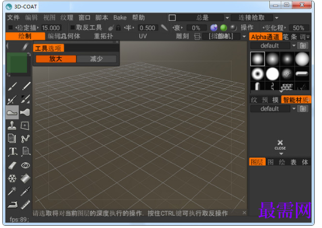Screen dimensions: 322x228
Task: Click the 操作 button
Action: 247,27
